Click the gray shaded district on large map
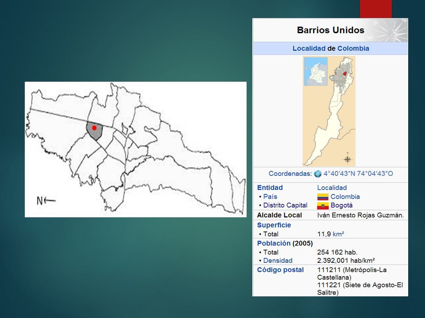This screenshot has width=425, height=318. [x=94, y=131]
